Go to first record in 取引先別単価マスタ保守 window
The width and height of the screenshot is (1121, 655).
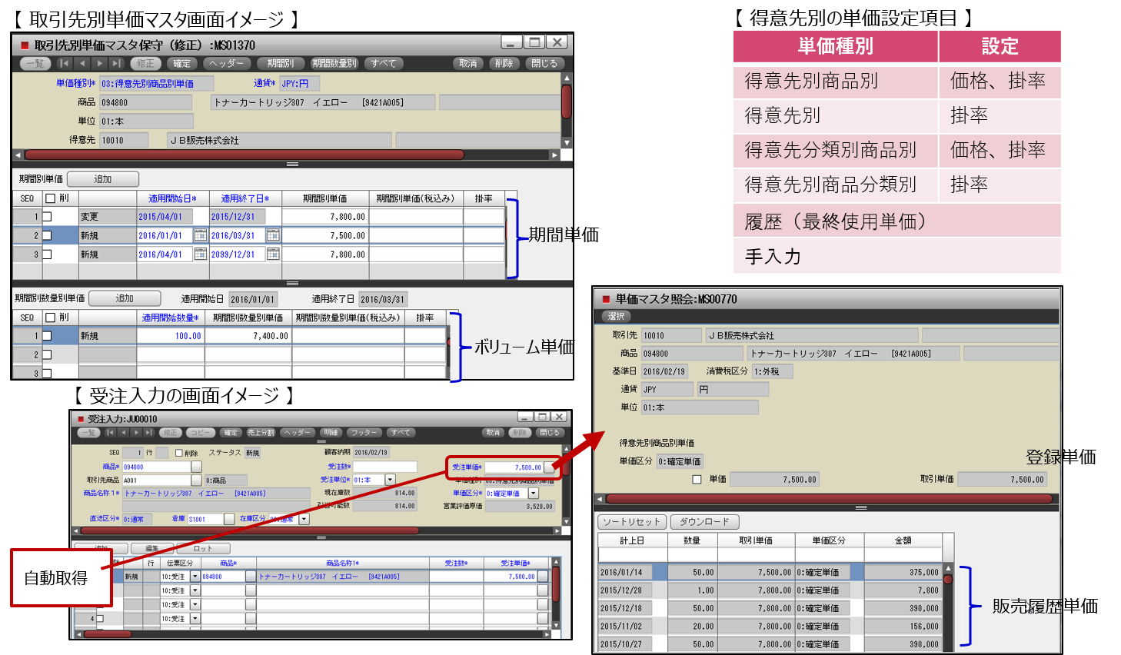click(x=65, y=64)
